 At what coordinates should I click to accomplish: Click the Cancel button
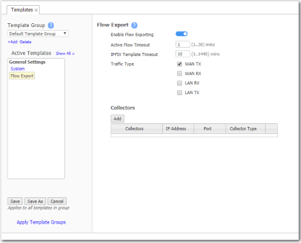[x=57, y=201]
